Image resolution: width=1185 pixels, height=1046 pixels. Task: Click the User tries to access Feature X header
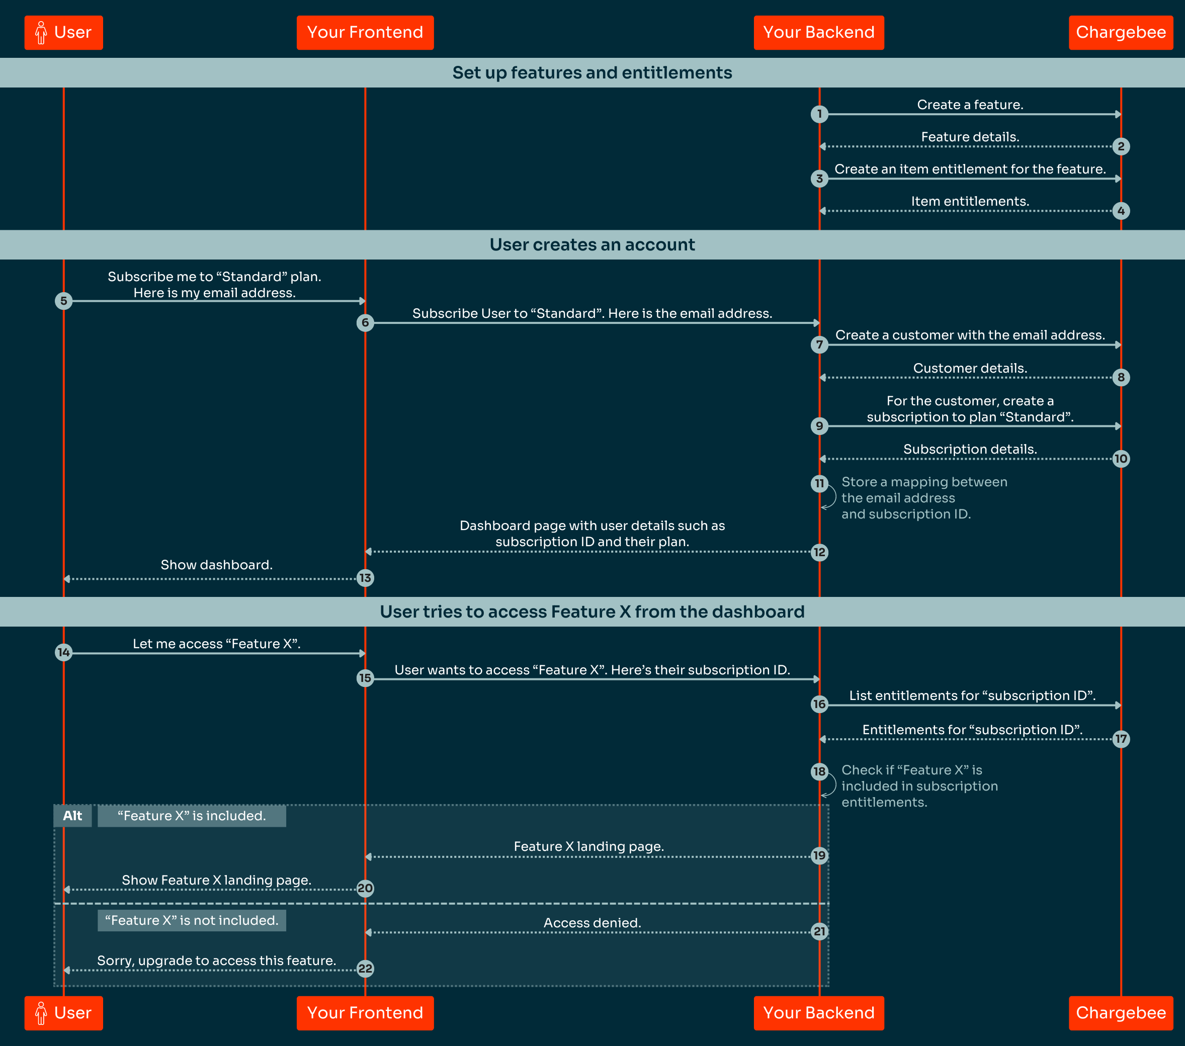[x=592, y=612]
